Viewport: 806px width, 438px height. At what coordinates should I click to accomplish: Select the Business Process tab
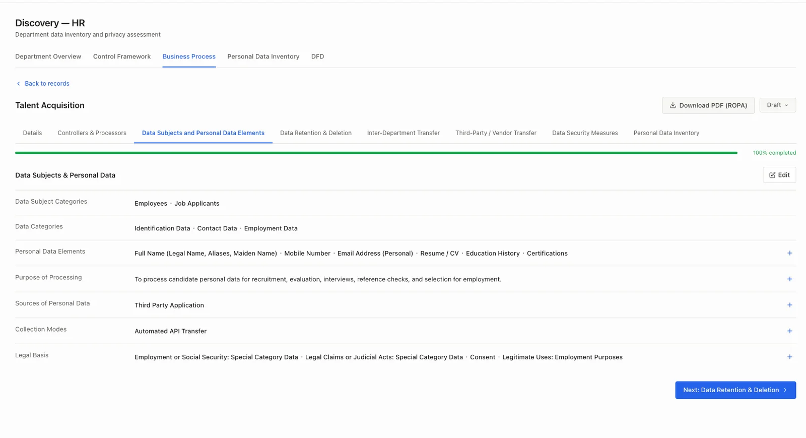click(x=189, y=56)
